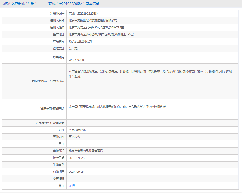Open the 详情 link

pos(72,186)
